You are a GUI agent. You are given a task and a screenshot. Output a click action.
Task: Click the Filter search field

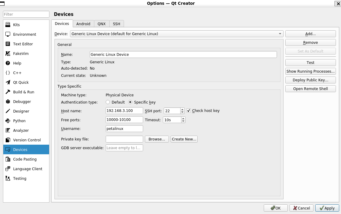pos(26,14)
